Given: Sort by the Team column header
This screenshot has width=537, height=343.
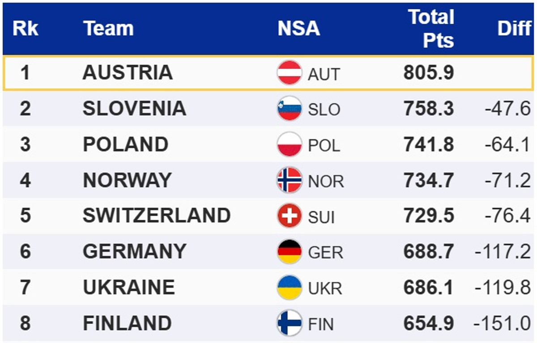Looking at the screenshot, I should (108, 29).
